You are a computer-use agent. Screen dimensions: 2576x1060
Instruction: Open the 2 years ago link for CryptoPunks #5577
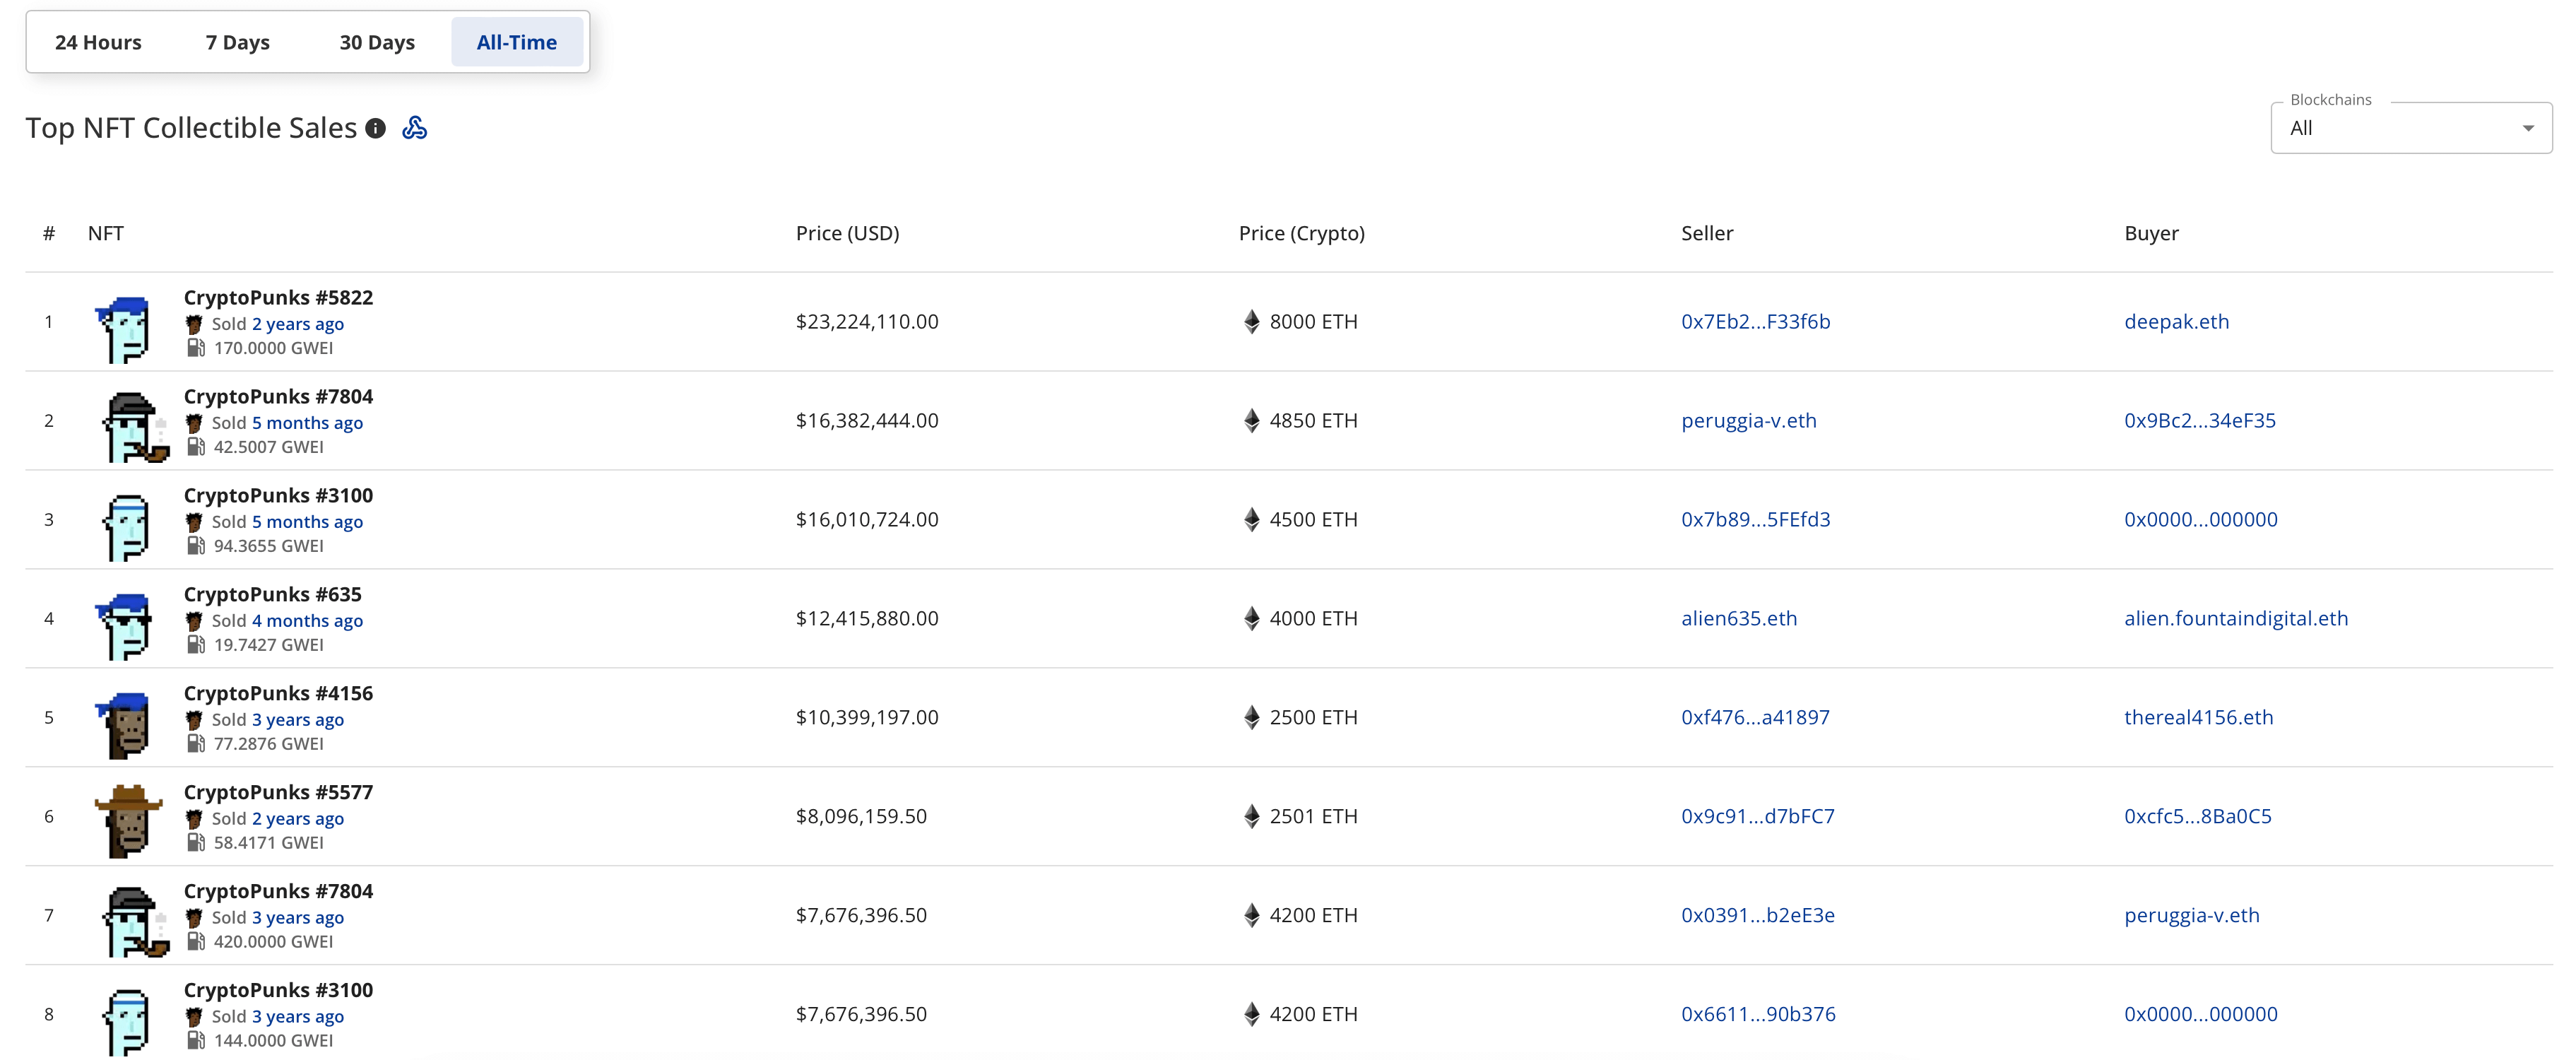[298, 819]
